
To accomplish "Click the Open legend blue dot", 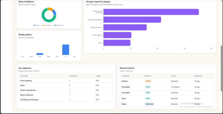I will [35, 25].
